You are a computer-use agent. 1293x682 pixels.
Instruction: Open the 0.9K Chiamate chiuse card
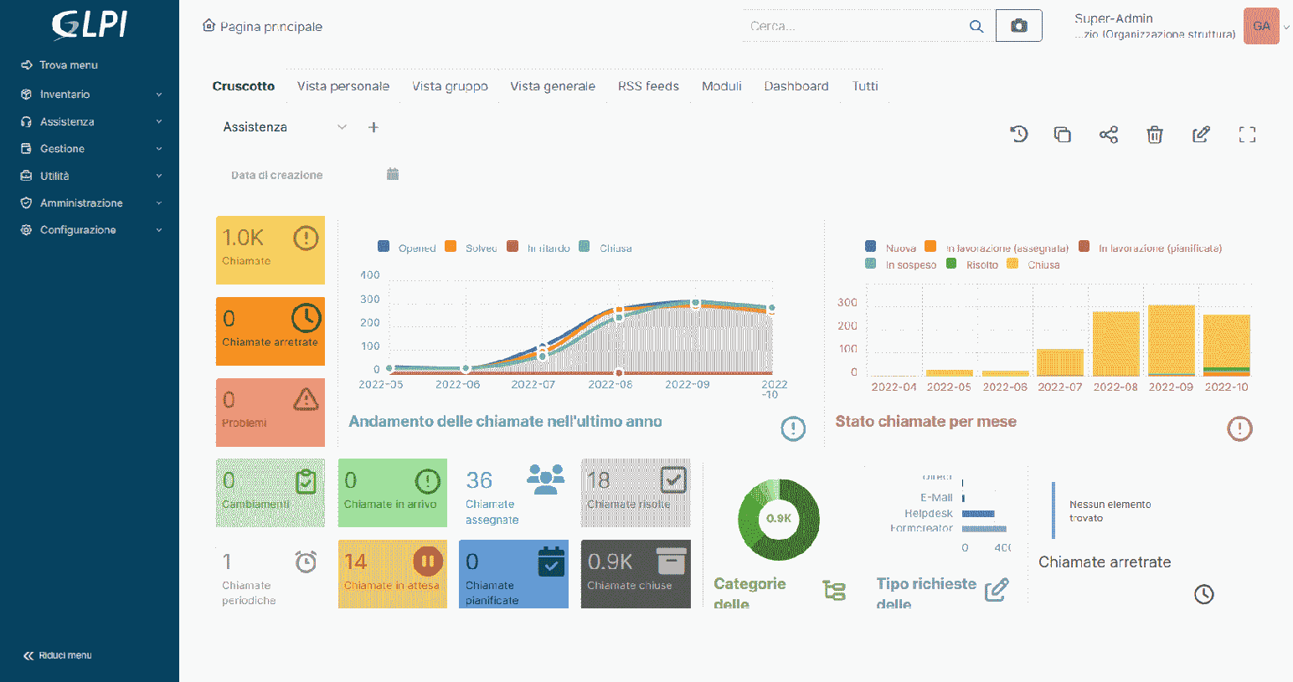point(636,574)
